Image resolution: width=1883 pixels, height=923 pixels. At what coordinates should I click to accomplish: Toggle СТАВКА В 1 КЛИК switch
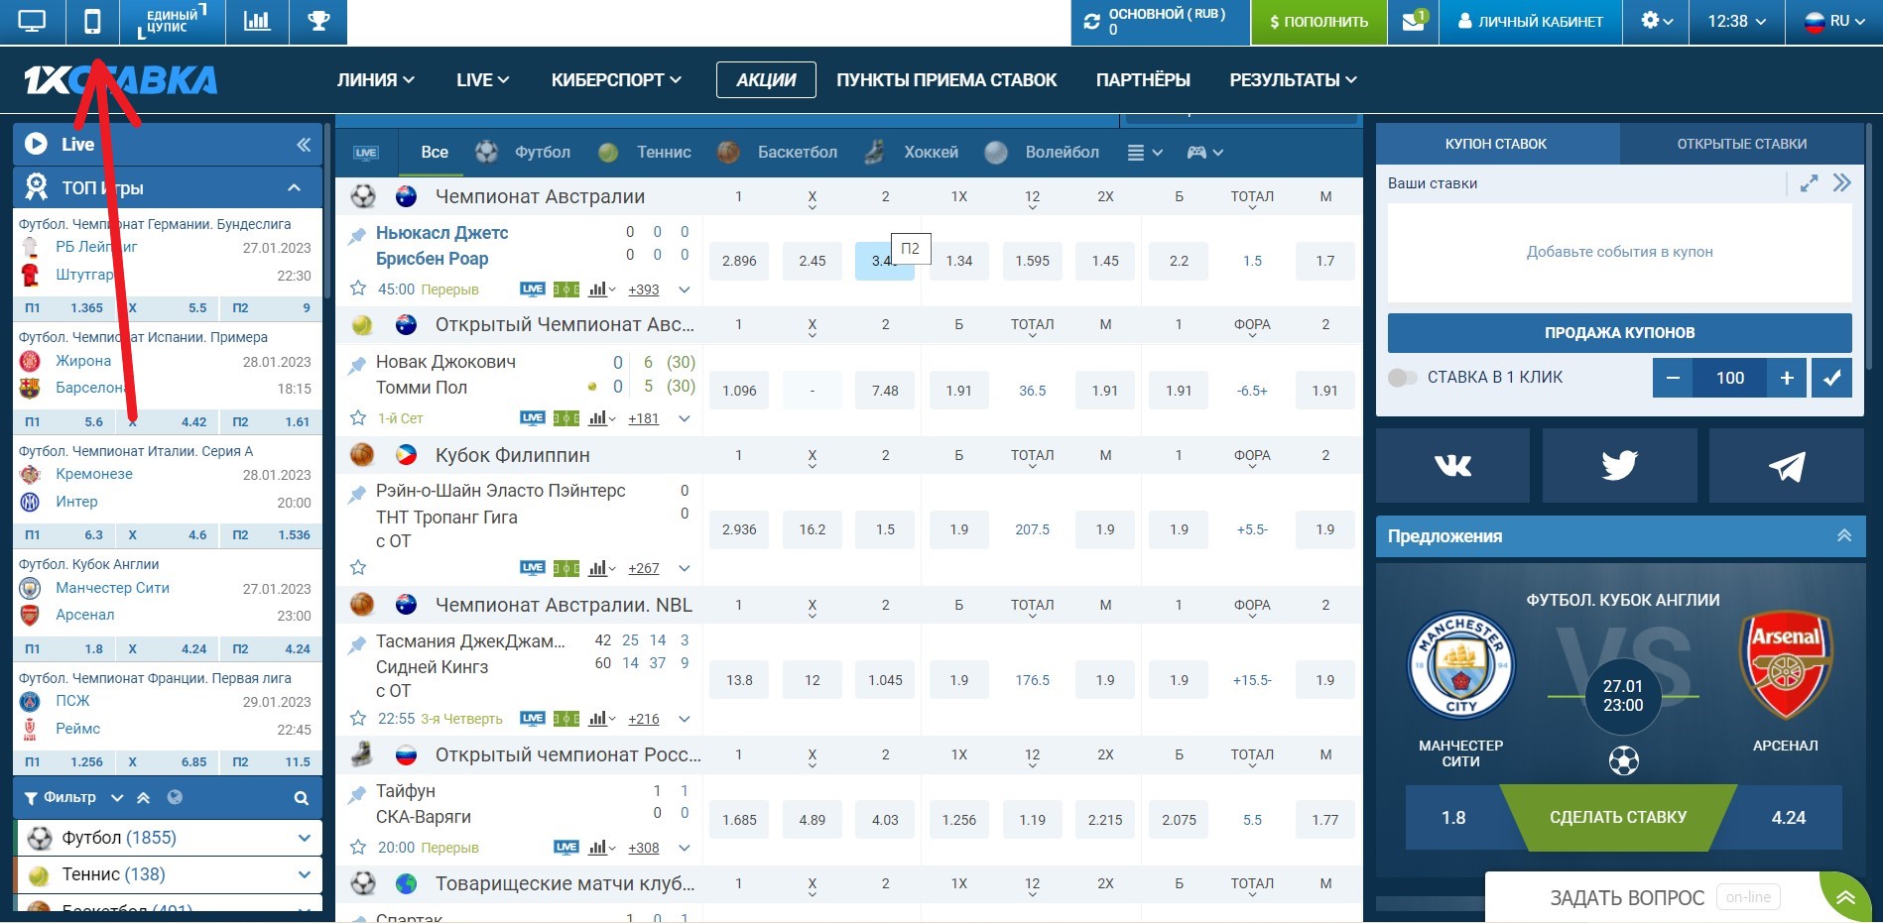pos(1403,378)
